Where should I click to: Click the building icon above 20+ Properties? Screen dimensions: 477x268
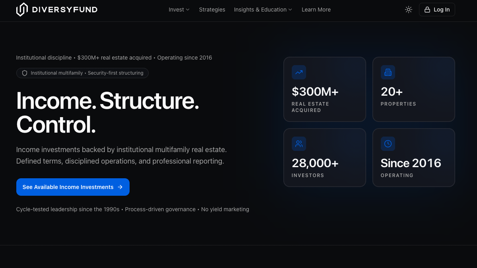(x=388, y=72)
